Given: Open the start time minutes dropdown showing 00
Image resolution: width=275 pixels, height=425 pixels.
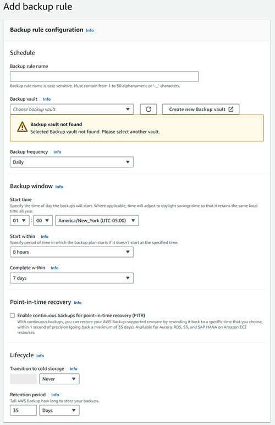Looking at the screenshot, I should [43, 221].
